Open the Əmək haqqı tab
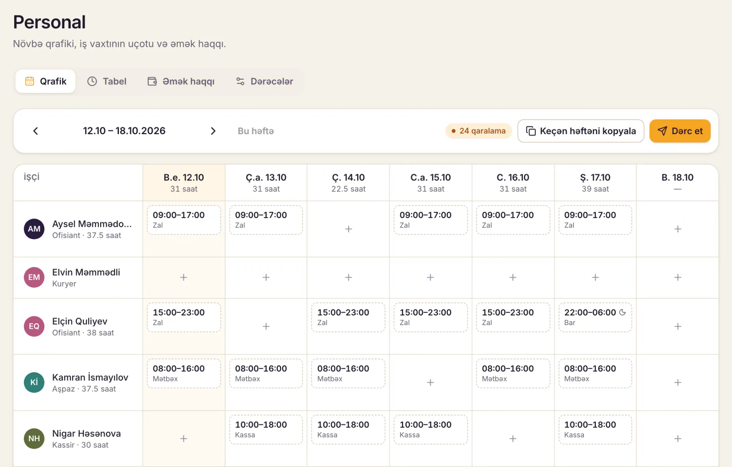 181,81
